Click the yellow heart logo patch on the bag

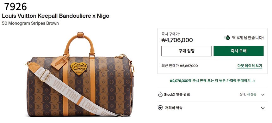coord(79,69)
